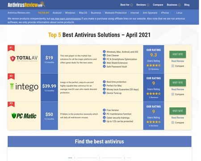Click check icon beside Device Tune-up
Screen dimensions: 201x161
tap(104, 93)
